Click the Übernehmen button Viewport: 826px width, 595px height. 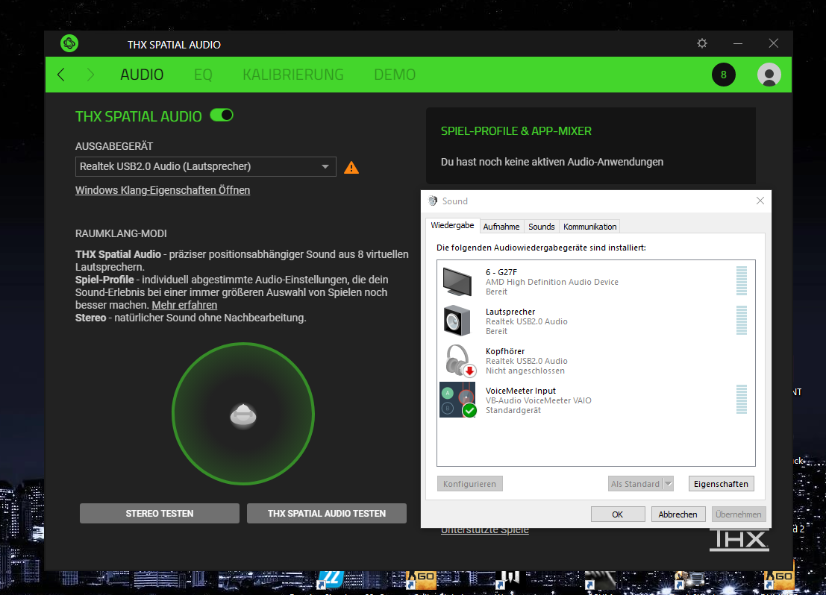click(739, 514)
